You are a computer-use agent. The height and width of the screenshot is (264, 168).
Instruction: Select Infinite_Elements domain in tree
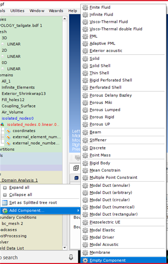(18, 87)
